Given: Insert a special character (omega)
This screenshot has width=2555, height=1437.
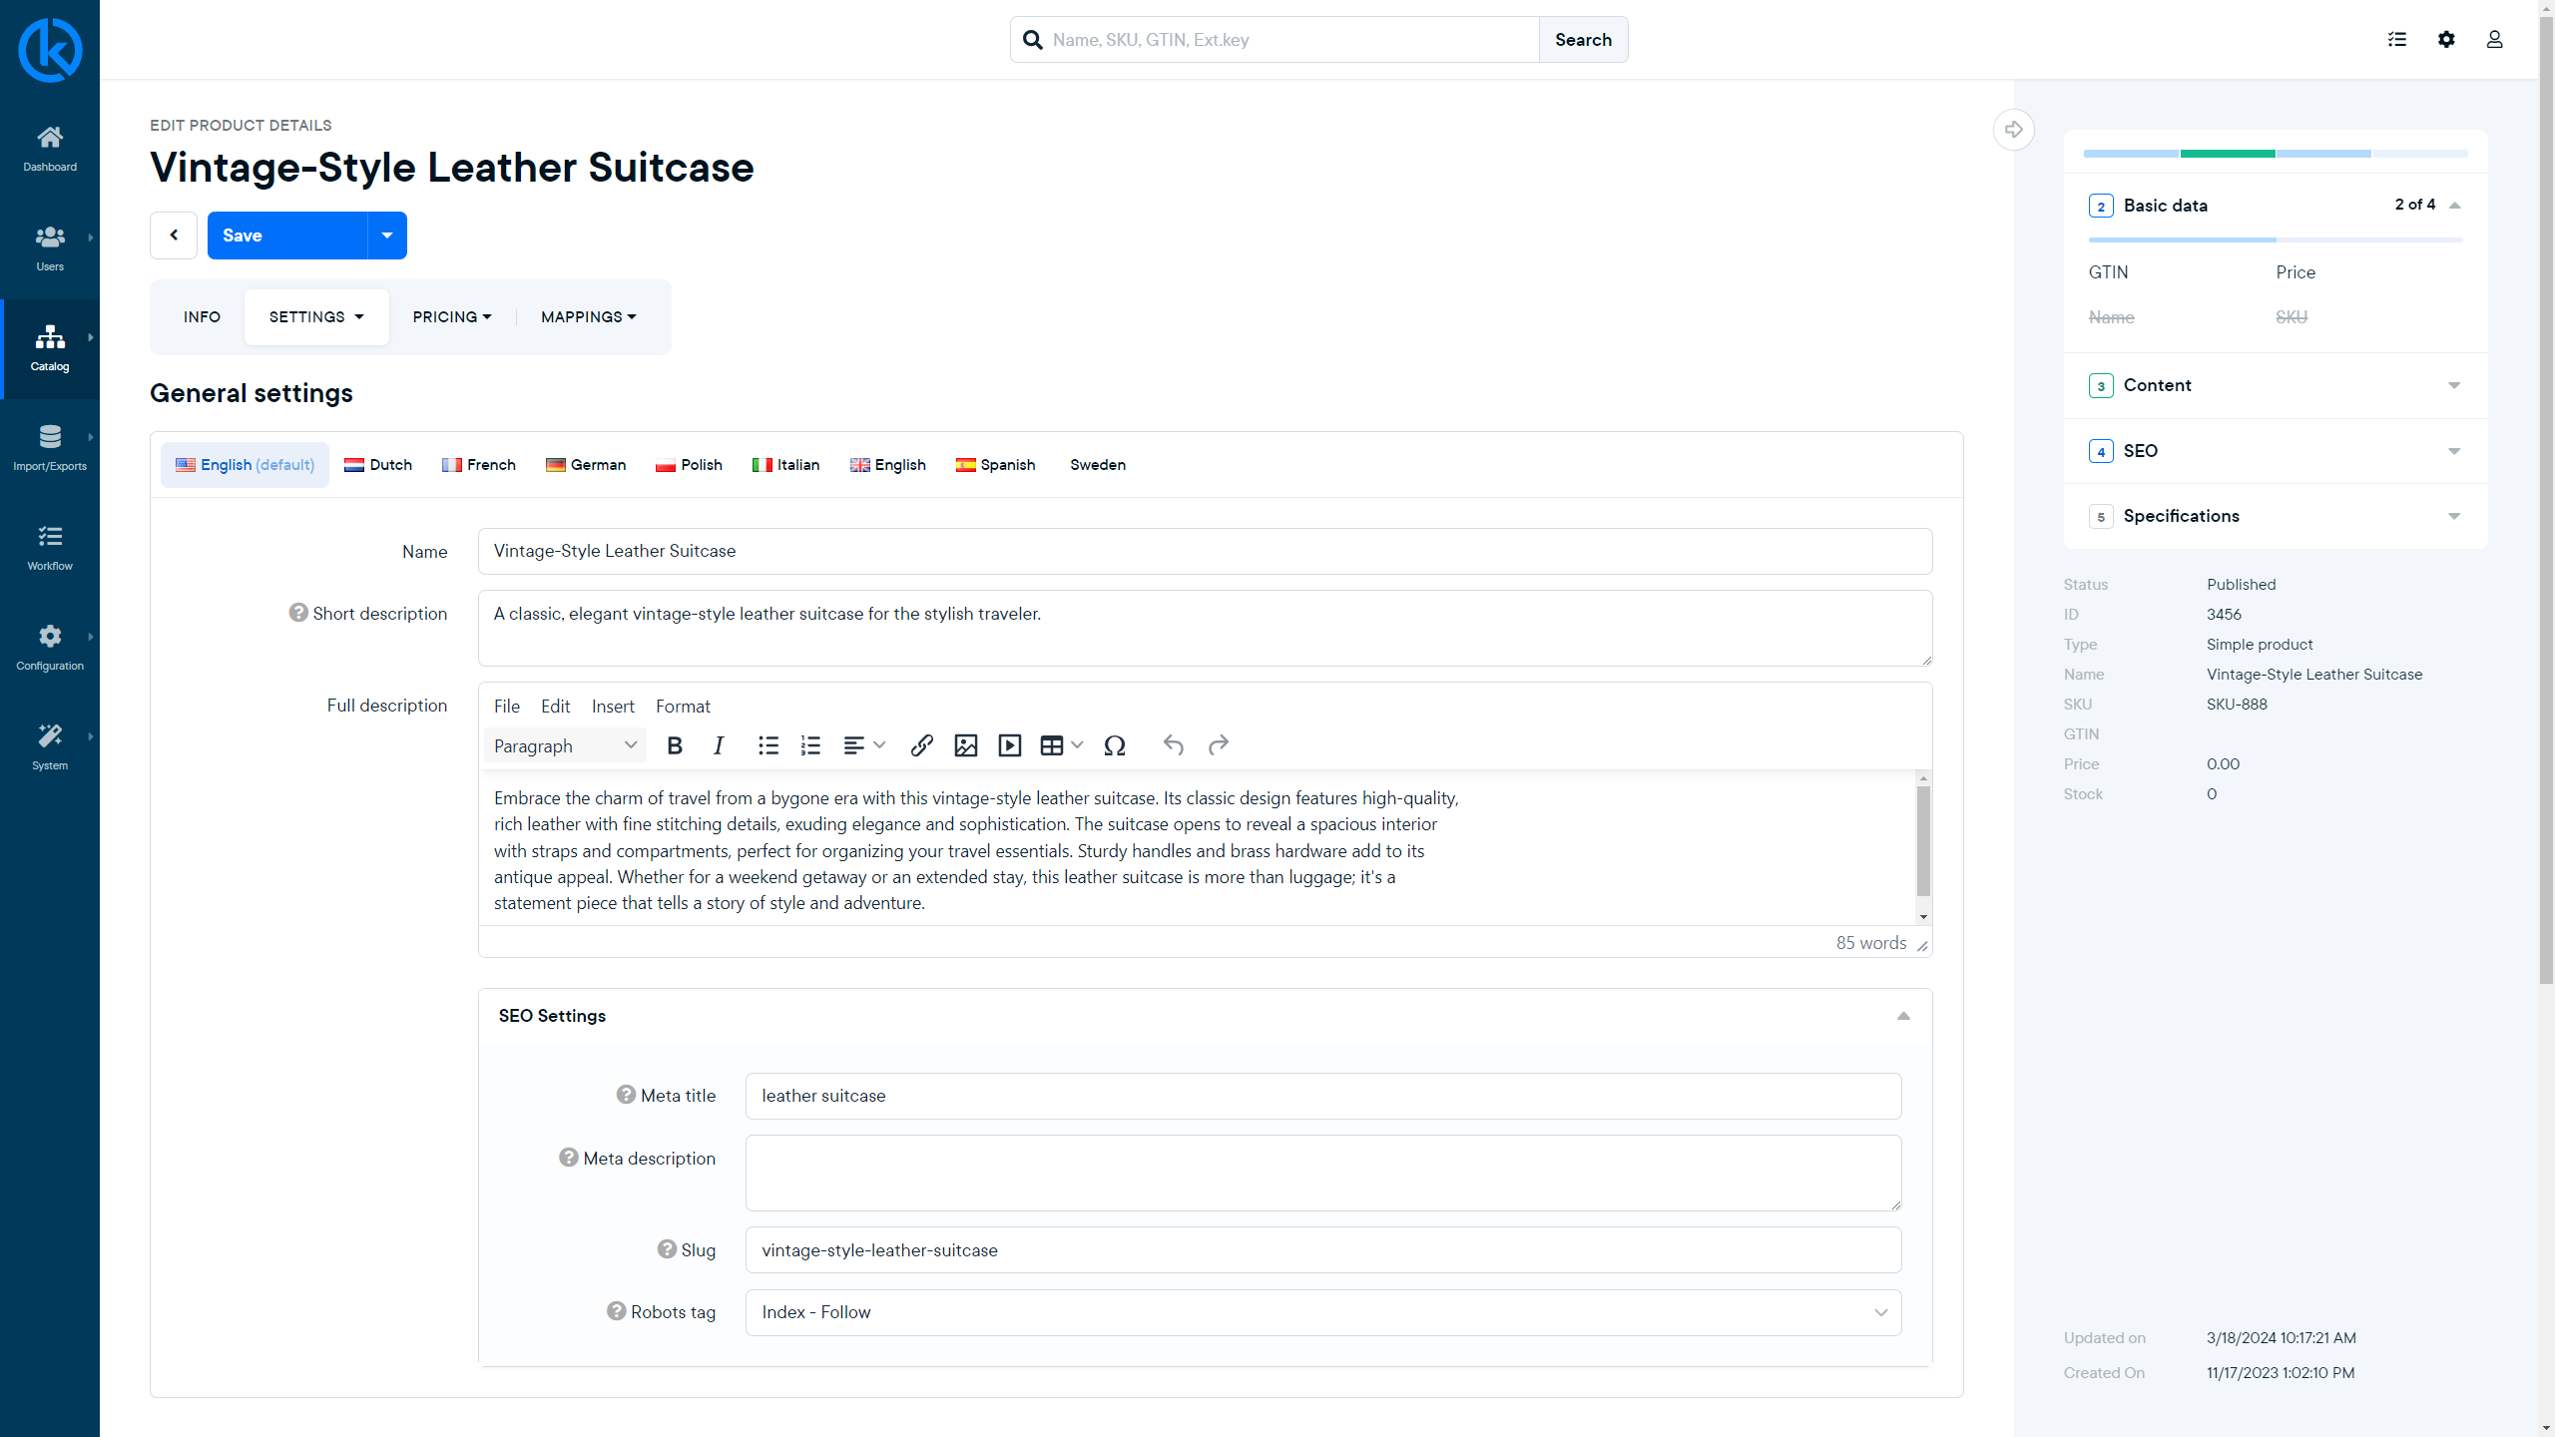Looking at the screenshot, I should 1115,745.
